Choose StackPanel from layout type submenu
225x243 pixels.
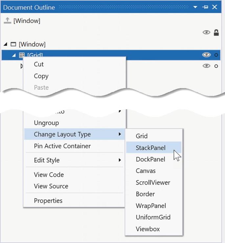[x=150, y=148]
